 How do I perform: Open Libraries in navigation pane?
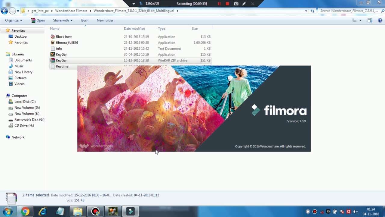click(x=18, y=54)
